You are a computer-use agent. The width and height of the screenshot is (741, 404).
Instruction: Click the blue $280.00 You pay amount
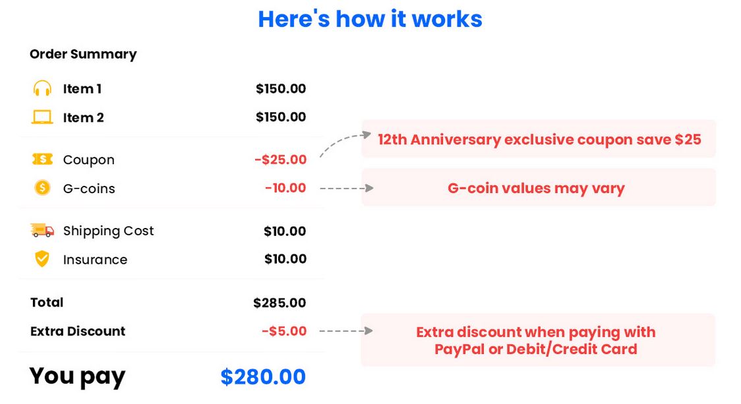(263, 377)
